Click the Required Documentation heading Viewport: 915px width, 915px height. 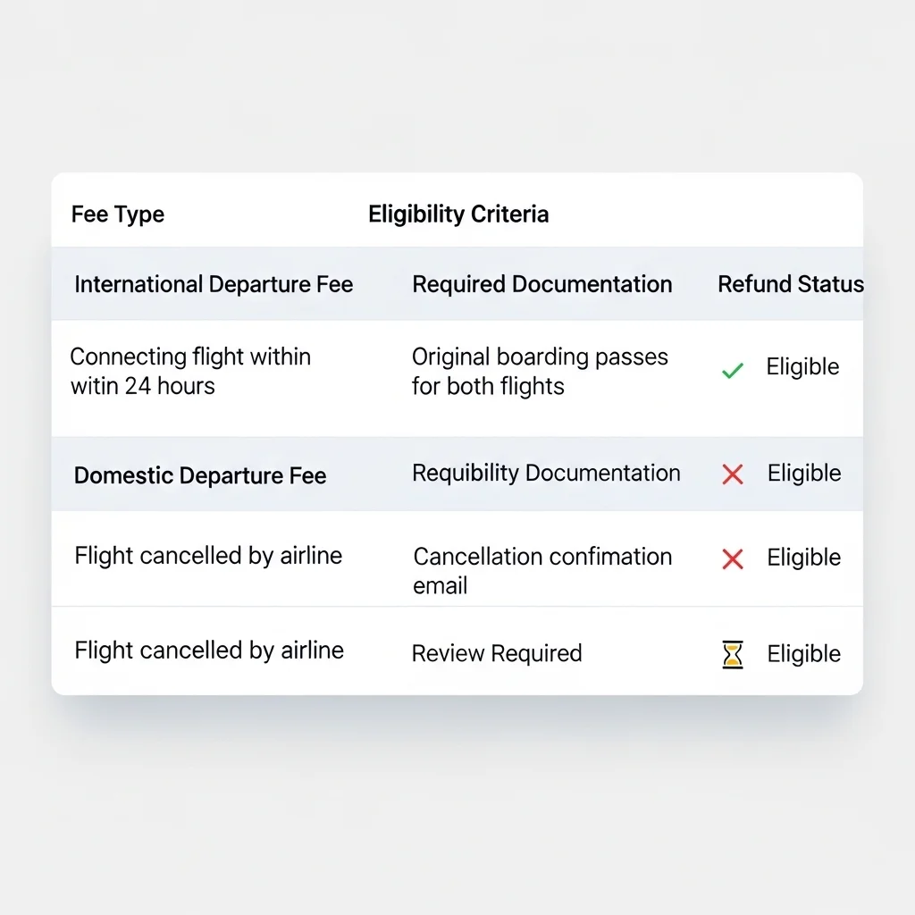click(x=541, y=285)
